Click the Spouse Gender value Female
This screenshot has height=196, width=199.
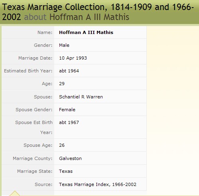[x=67, y=110]
